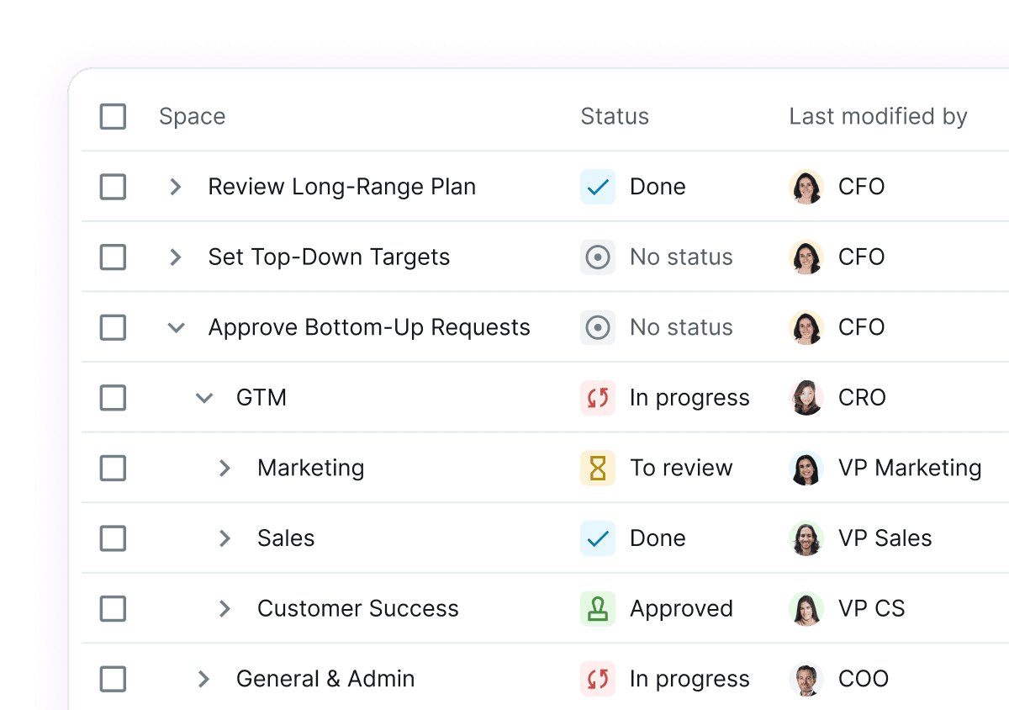Expand the Set Top-Down Targets row
The image size is (1009, 710).
(175, 257)
